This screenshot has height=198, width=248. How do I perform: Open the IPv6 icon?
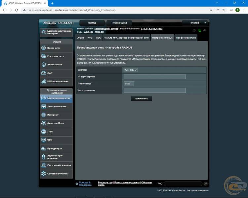pos(44,132)
